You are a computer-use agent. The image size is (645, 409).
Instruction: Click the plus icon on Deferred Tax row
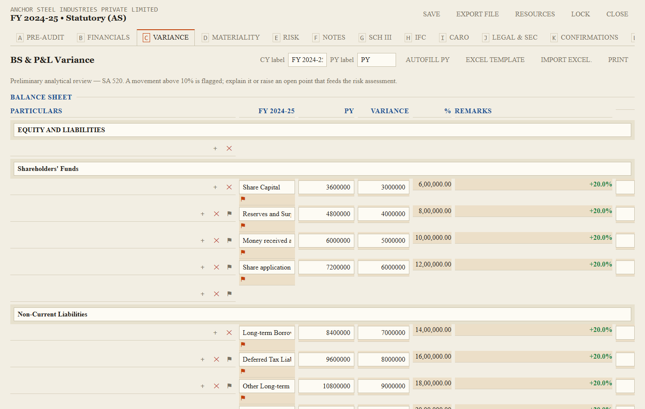click(203, 359)
